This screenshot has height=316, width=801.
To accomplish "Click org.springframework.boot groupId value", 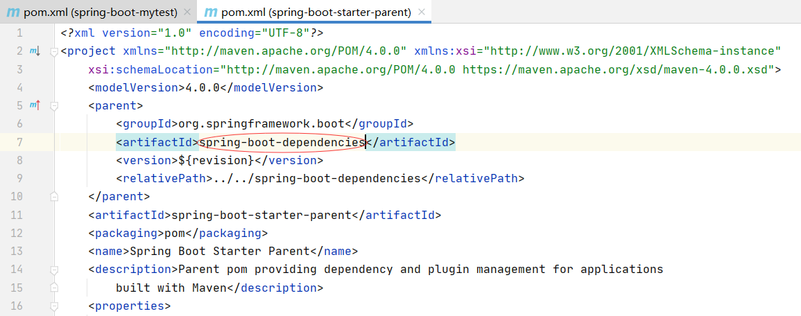I will pos(261,124).
